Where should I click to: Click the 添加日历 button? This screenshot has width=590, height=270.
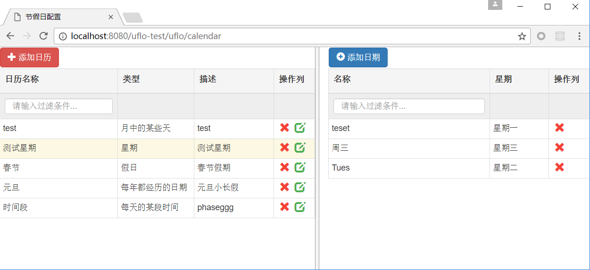click(29, 57)
